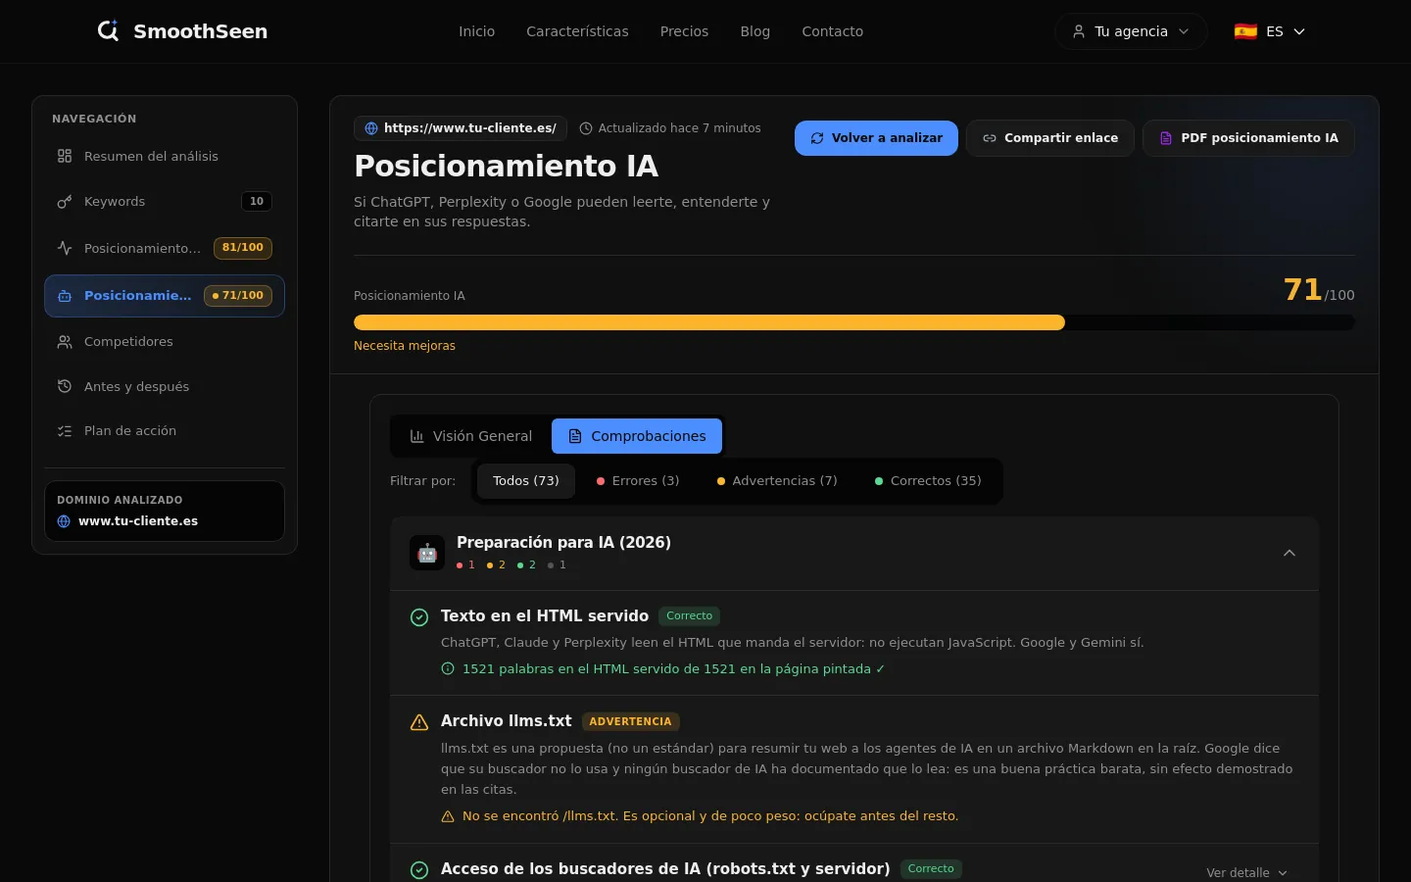Click the globe icon in the Dominio analizado box
This screenshot has width=1411, height=882.
click(x=64, y=521)
